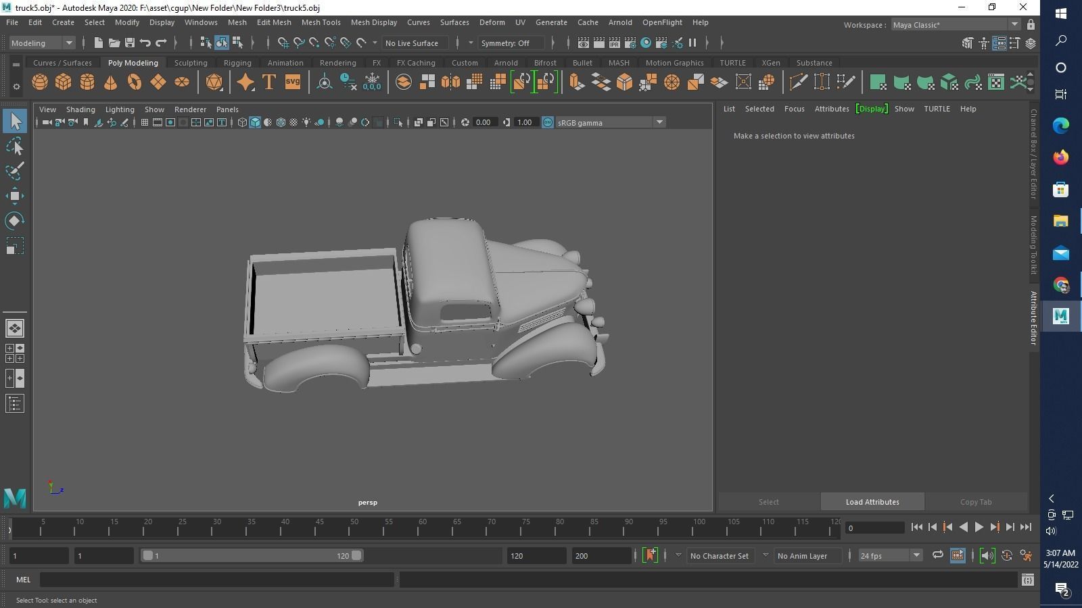Select the Rotate tool in the toolbox
This screenshot has width=1082, height=608.
14,221
